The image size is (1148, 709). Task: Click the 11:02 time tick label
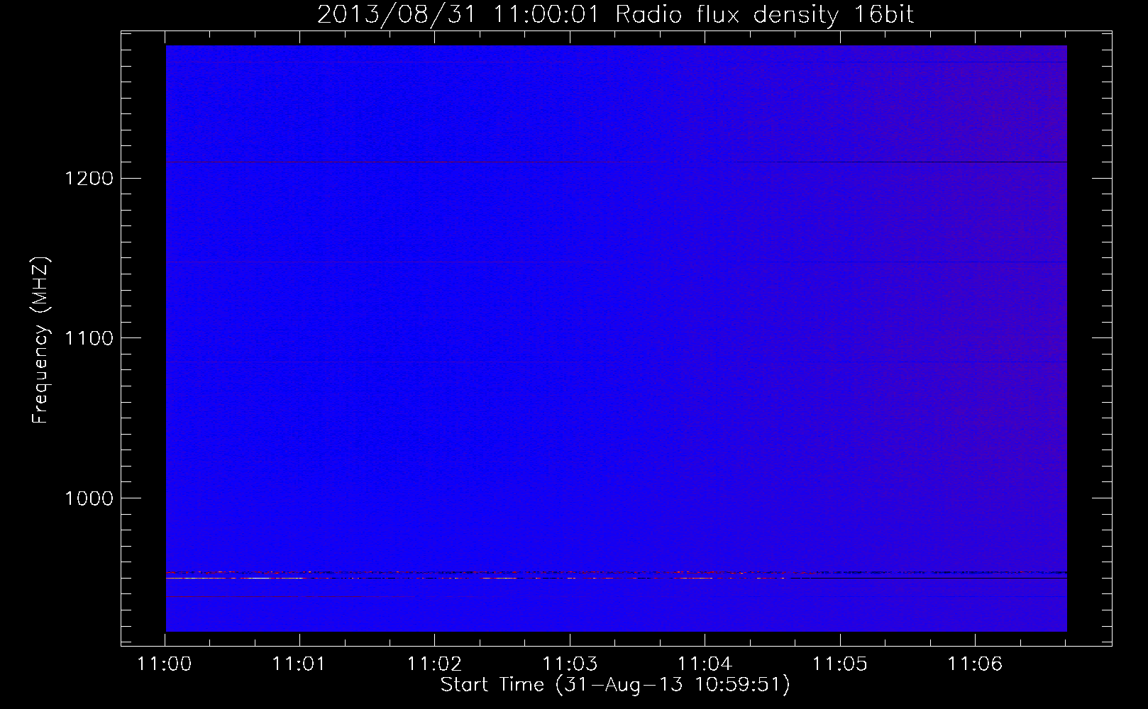point(434,664)
